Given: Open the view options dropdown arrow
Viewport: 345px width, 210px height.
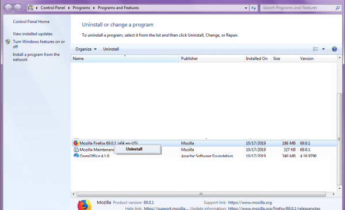Looking at the screenshot, I should pyautogui.click(x=323, y=49).
